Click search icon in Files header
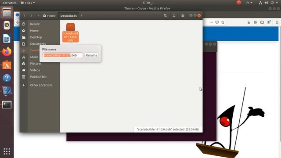This screenshot has width=281, height=158. [x=165, y=16]
